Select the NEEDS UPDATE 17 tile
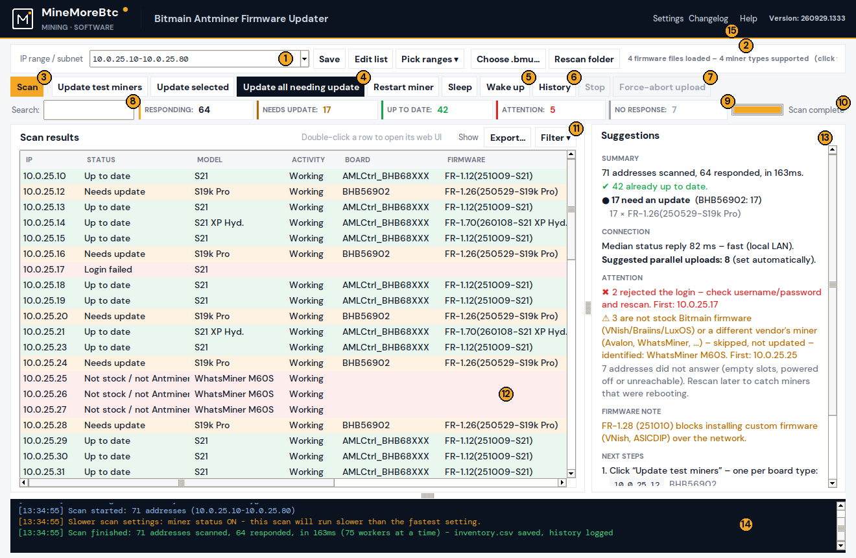Viewport: 856px width, 558px height. (x=317, y=110)
